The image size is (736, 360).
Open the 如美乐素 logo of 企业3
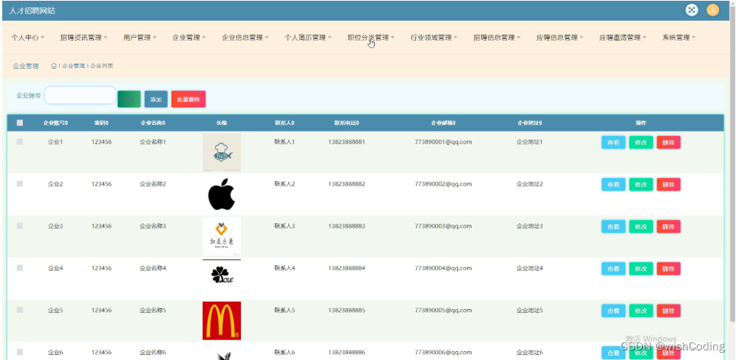[222, 236]
